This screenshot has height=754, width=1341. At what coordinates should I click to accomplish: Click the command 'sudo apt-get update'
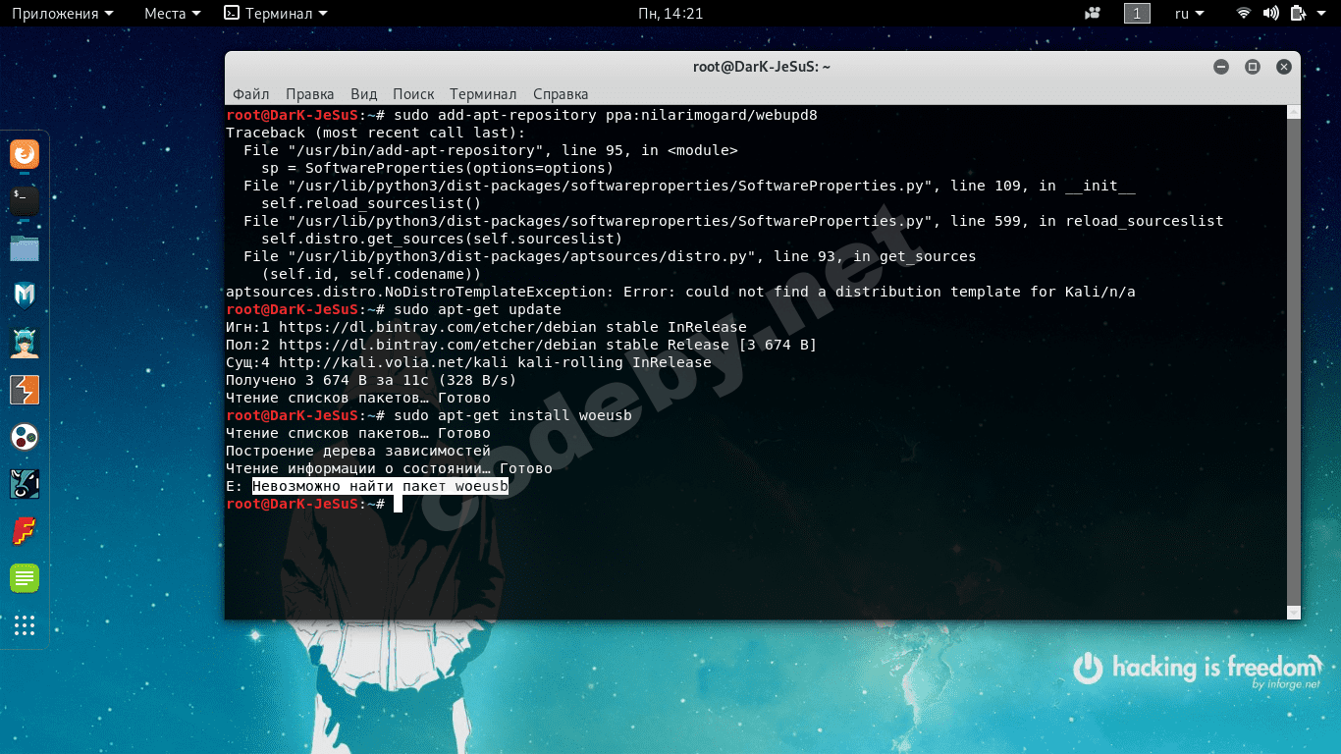click(477, 309)
